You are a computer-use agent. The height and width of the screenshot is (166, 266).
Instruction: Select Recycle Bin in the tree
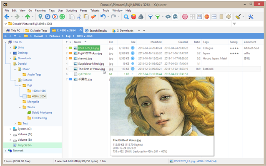(x=25, y=145)
